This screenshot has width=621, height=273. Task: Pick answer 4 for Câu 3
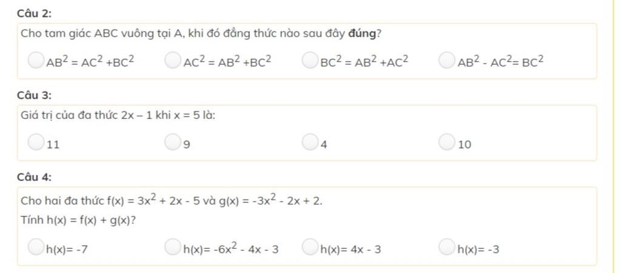(310, 142)
